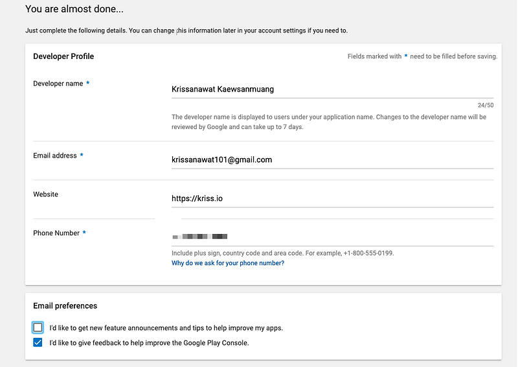518x367 pixels.
Task: Click the 'get new feature announcements and tips' label
Action: (166, 328)
